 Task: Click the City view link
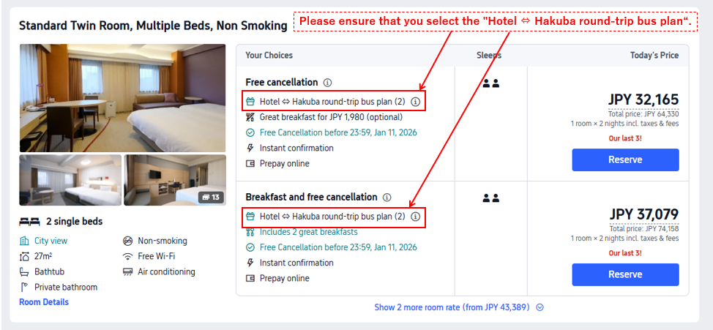(51, 241)
